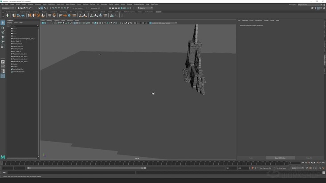Choose the Move tool in toolbox
The height and width of the screenshot is (183, 326).
click(x=3, y=37)
